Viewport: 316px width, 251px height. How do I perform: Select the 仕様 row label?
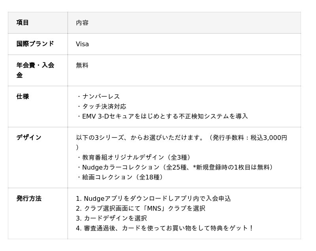[x=23, y=96]
